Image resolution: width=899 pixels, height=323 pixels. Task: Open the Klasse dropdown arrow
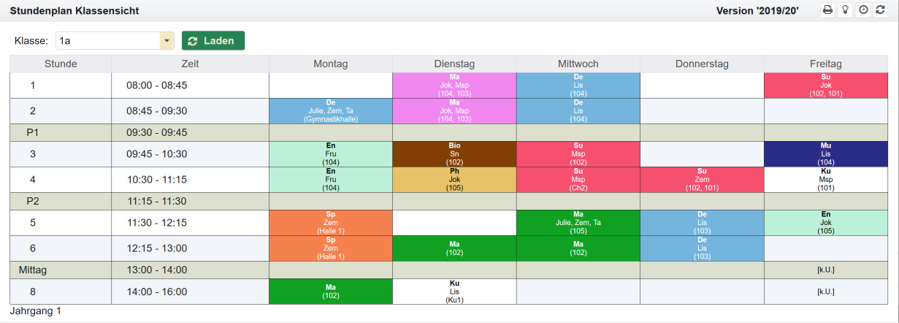pos(167,41)
